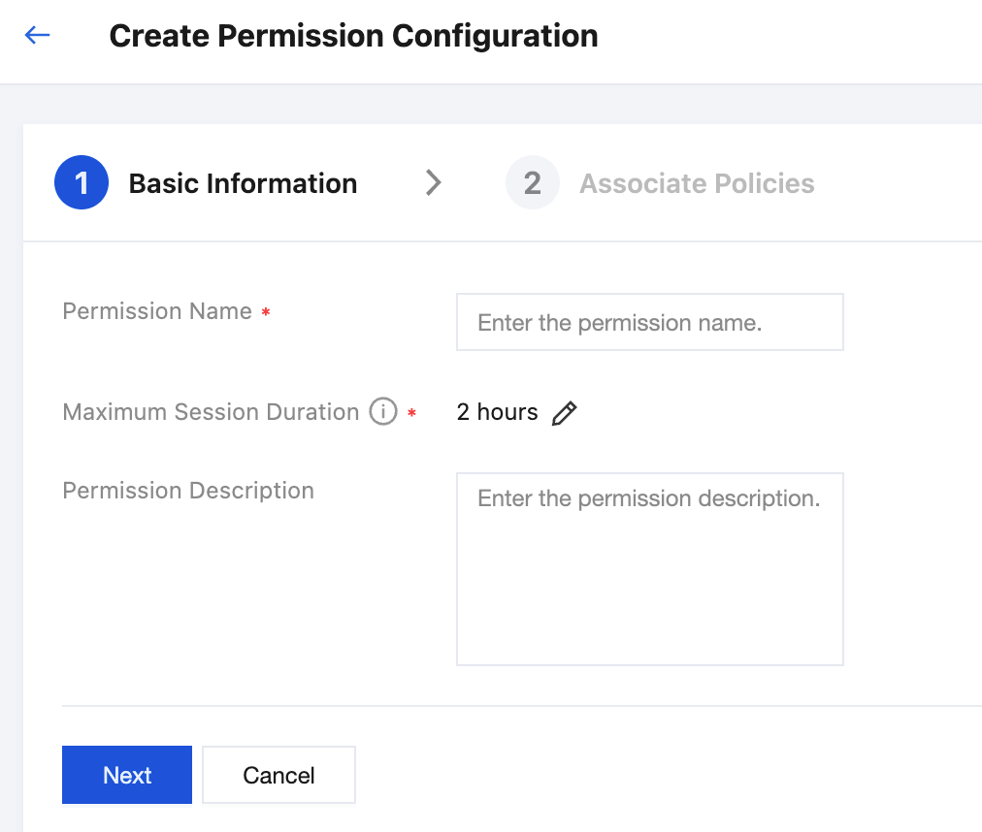This screenshot has width=982, height=832.
Task: Click the Permission Description field label
Action: pyautogui.click(x=188, y=491)
